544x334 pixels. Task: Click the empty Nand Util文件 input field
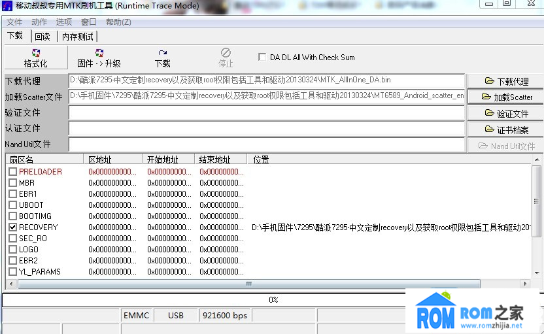(x=267, y=144)
